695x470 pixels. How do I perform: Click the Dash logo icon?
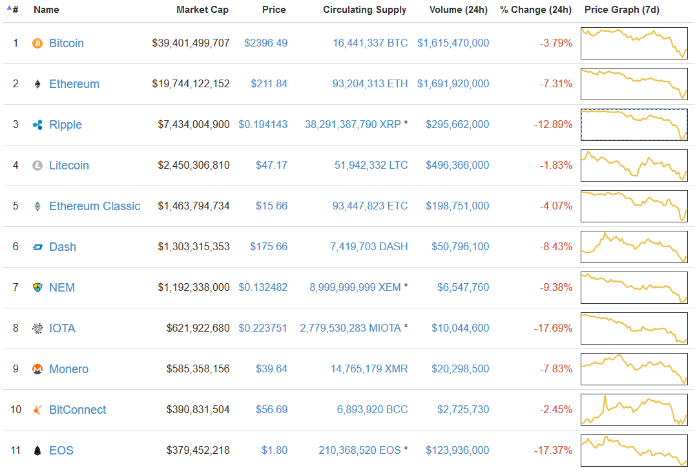click(x=37, y=247)
